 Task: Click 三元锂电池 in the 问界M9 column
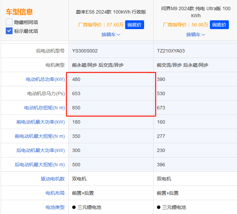(174, 207)
